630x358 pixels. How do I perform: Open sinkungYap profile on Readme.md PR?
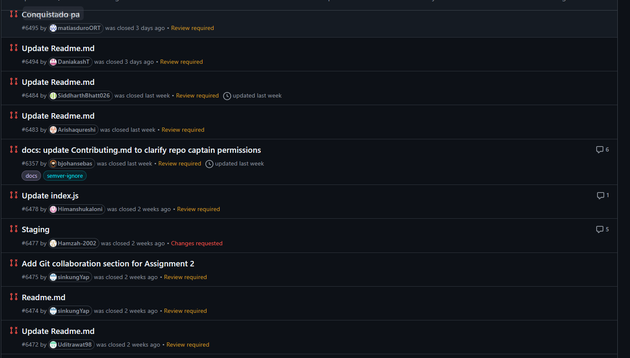tap(73, 311)
